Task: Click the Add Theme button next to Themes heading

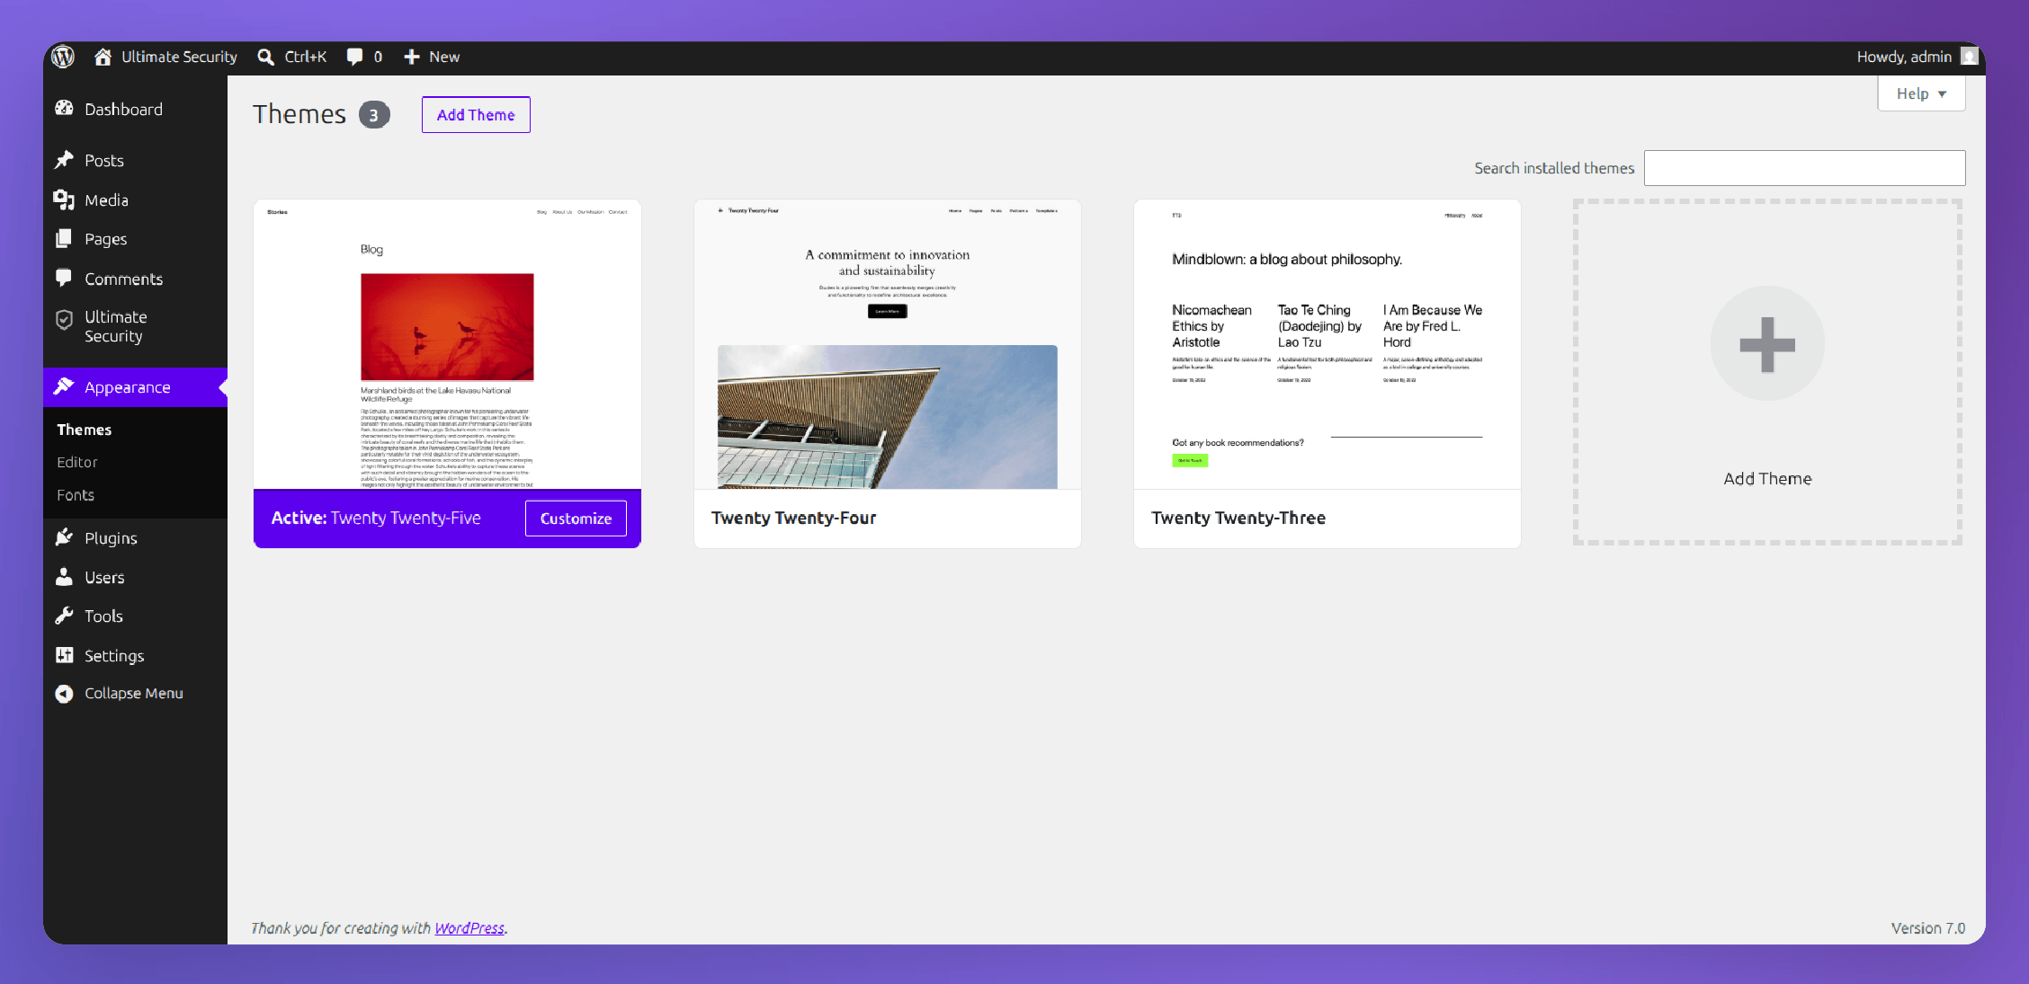Action: pos(476,114)
